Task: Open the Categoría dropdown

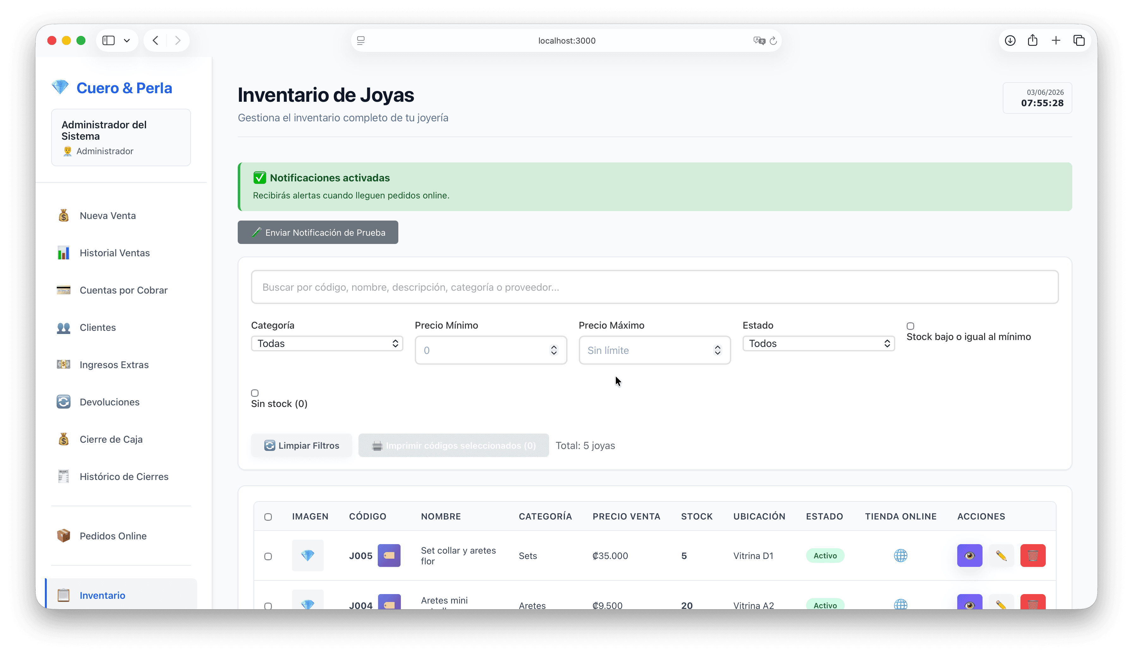Action: tap(327, 344)
